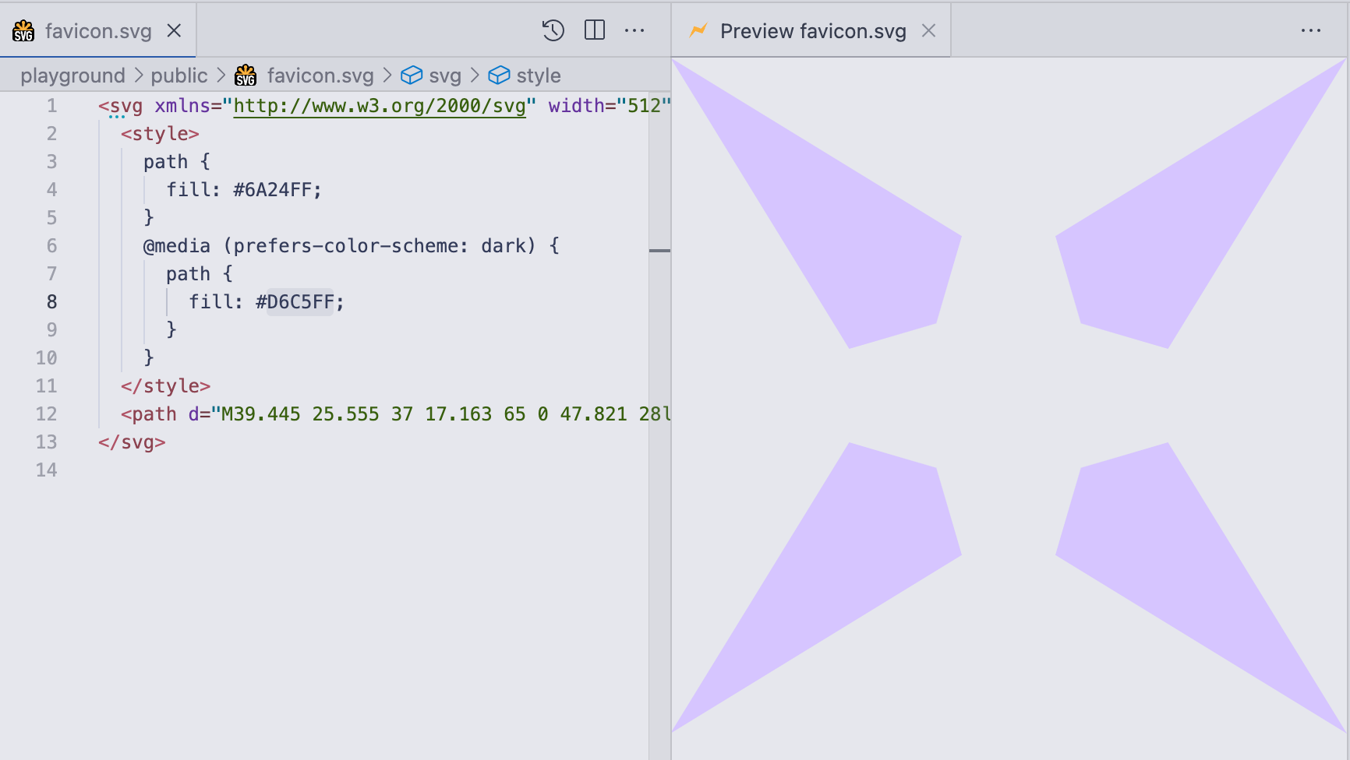
Task: Place cursor on @media prefers-color-scheme line
Action: coord(351,246)
